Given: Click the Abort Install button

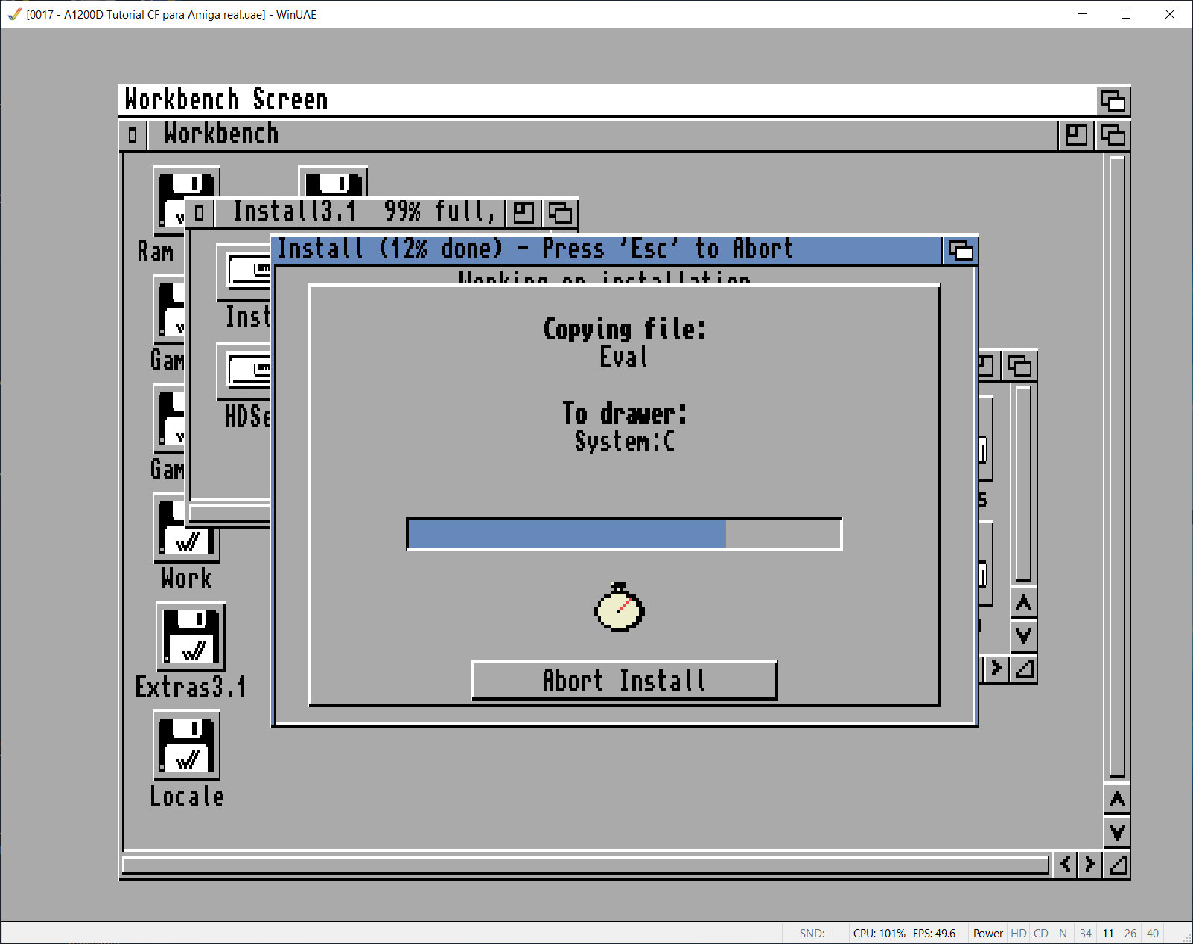Looking at the screenshot, I should pyautogui.click(x=624, y=680).
